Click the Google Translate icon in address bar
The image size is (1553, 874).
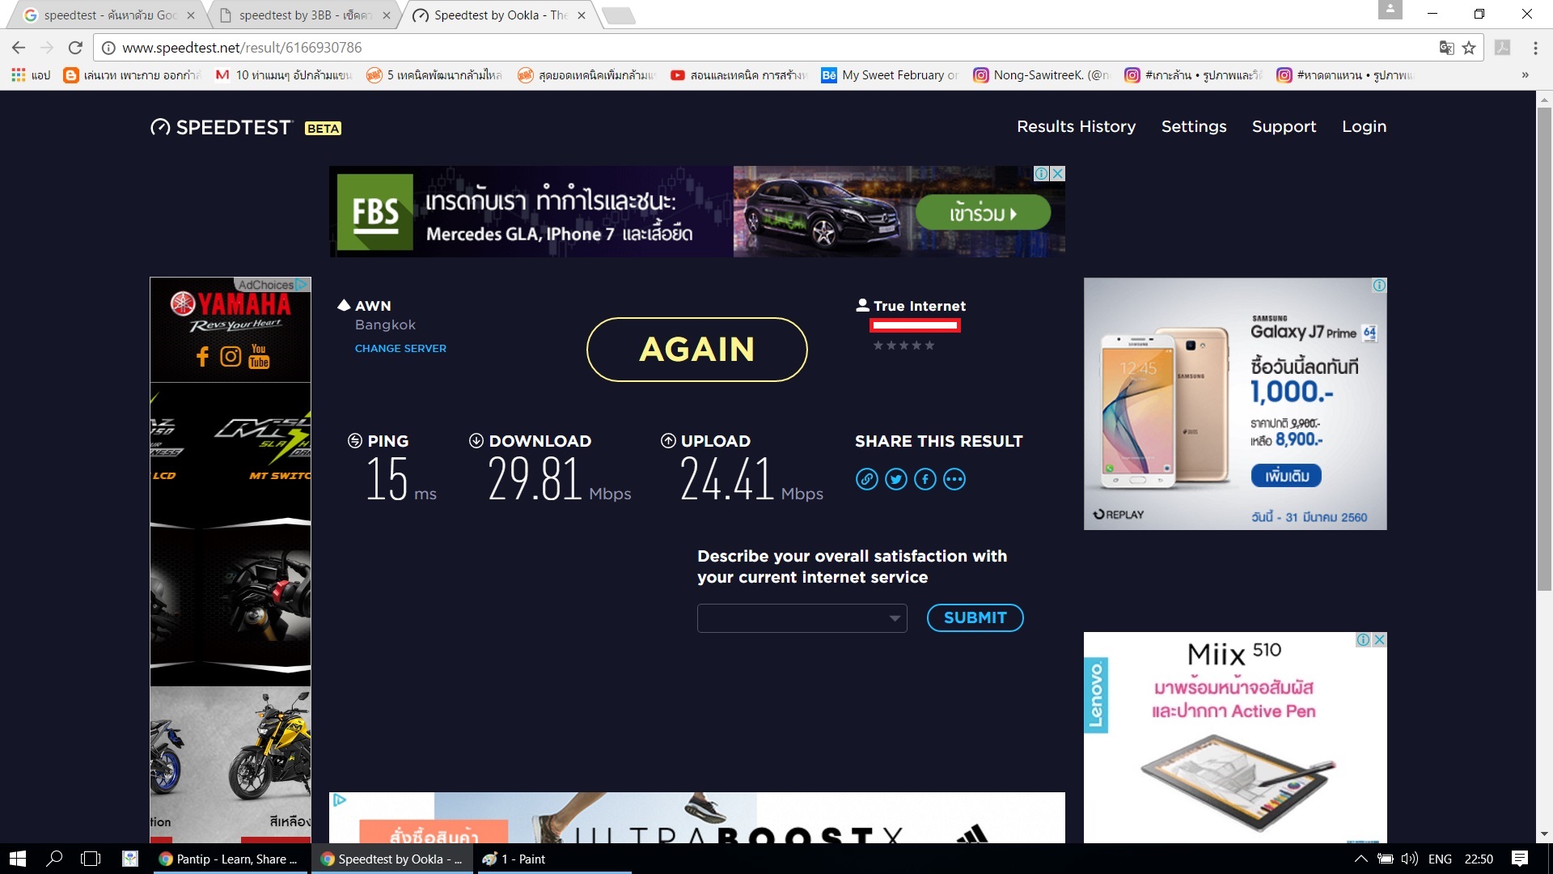click(1447, 48)
